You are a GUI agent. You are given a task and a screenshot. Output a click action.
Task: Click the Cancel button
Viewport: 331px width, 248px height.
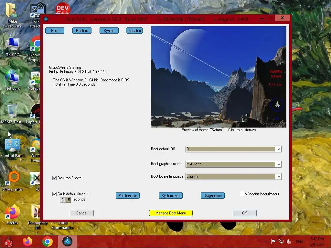(82, 213)
